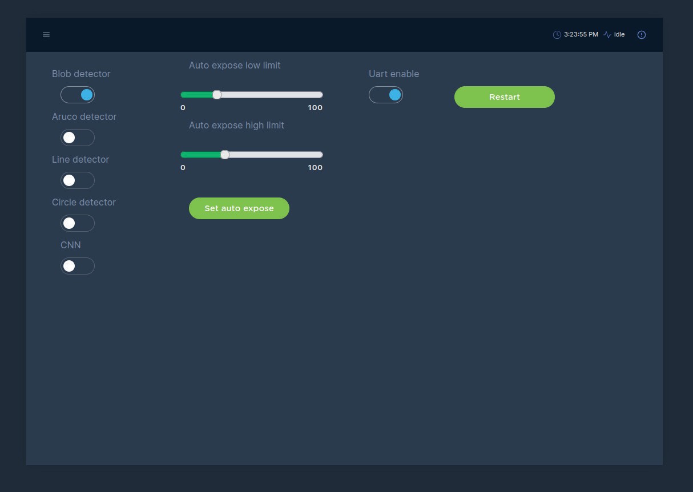Click the Set auto expose button

(x=239, y=208)
